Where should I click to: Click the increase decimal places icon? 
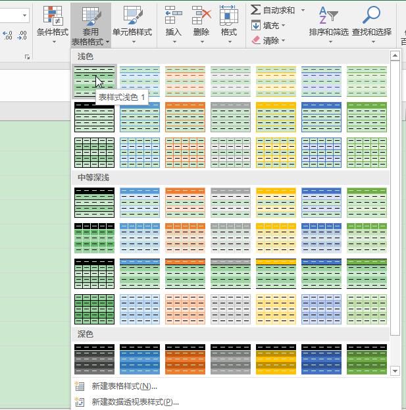pos(8,35)
